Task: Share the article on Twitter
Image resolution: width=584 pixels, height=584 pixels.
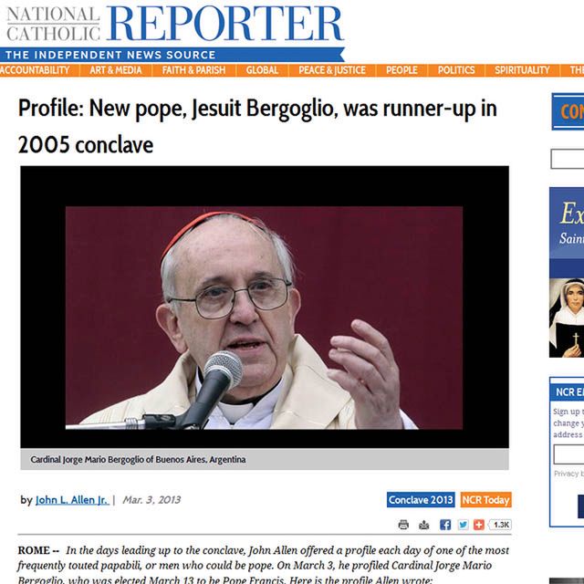Action: (463, 525)
